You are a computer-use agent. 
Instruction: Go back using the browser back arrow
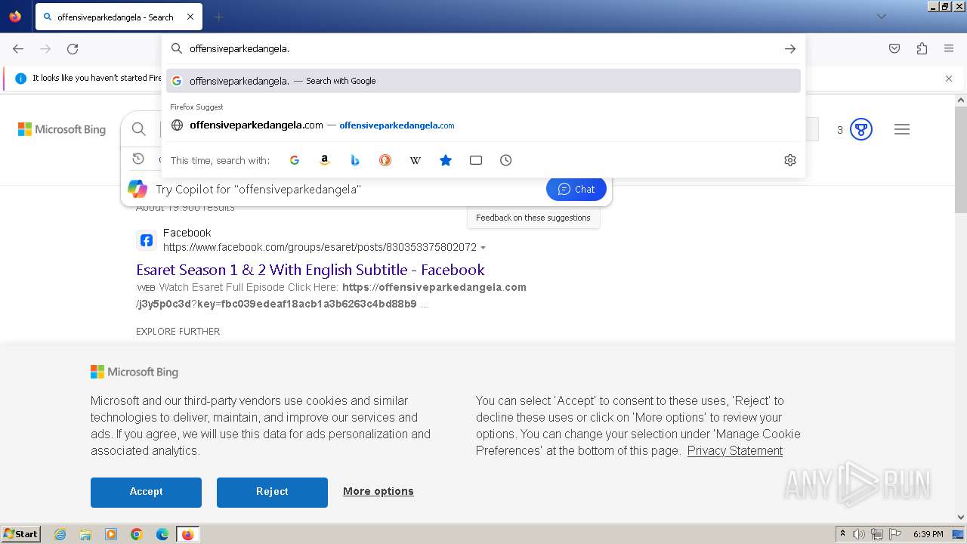(x=18, y=48)
